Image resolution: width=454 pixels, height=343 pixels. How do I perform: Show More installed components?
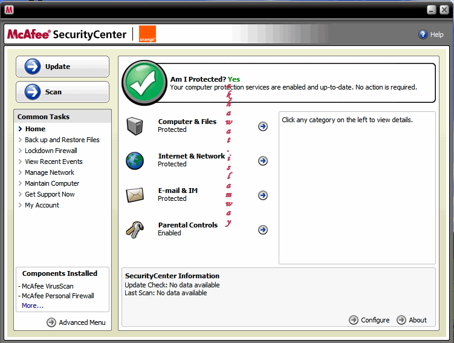33,305
